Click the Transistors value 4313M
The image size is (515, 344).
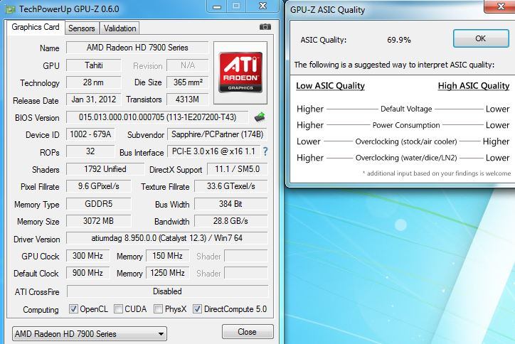(188, 99)
